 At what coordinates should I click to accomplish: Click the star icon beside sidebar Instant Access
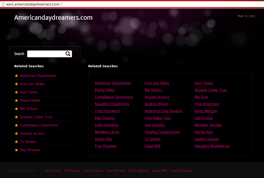coord(16,133)
